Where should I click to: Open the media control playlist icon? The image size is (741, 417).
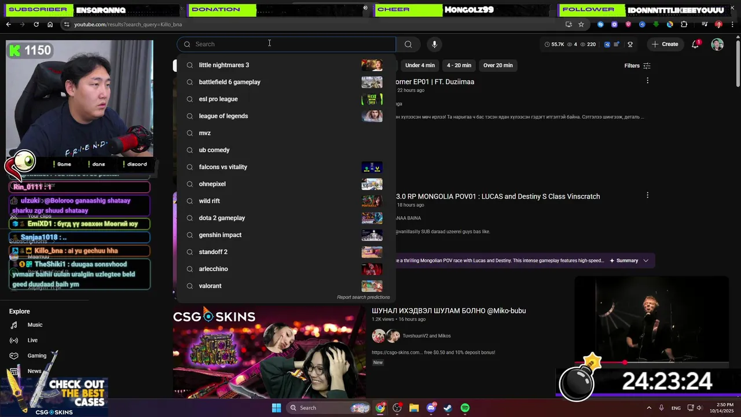tap(705, 24)
